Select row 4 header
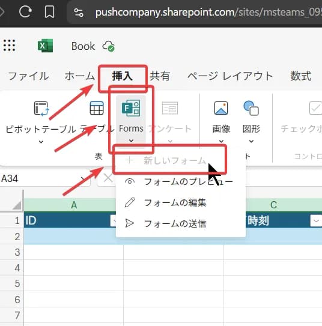The height and width of the screenshot is (326, 322). pos(12,268)
